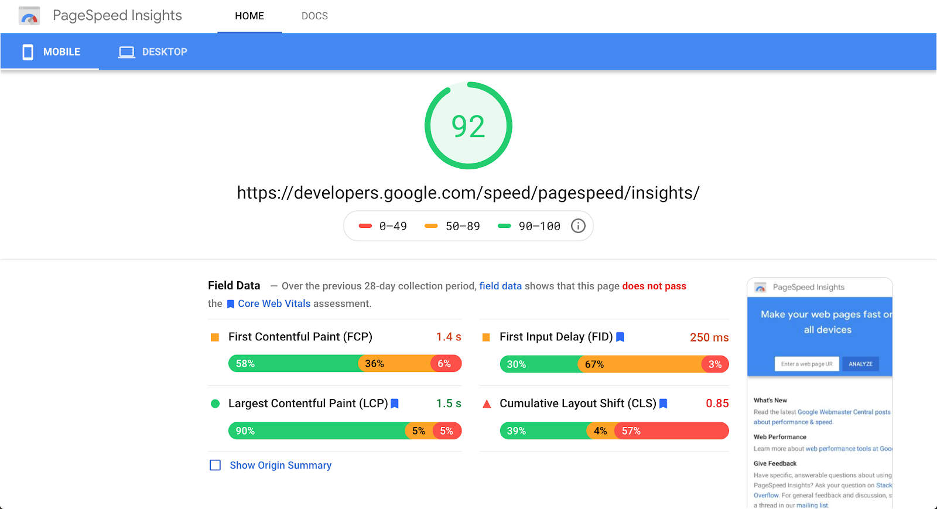Click the 1.5 s LCP value

pyautogui.click(x=449, y=404)
